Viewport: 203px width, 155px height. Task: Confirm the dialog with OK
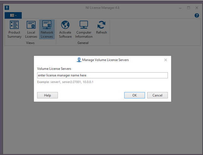click(x=134, y=95)
